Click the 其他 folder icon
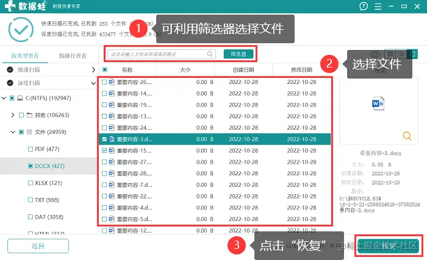The height and width of the screenshot is (260, 427). pyautogui.click(x=30, y=115)
